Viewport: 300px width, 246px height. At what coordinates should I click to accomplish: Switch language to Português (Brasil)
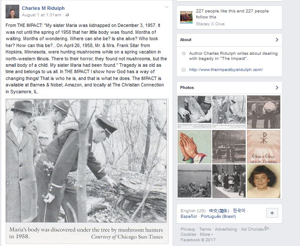pos(218,216)
